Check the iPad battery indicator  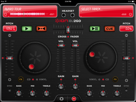[x=133, y=1]
